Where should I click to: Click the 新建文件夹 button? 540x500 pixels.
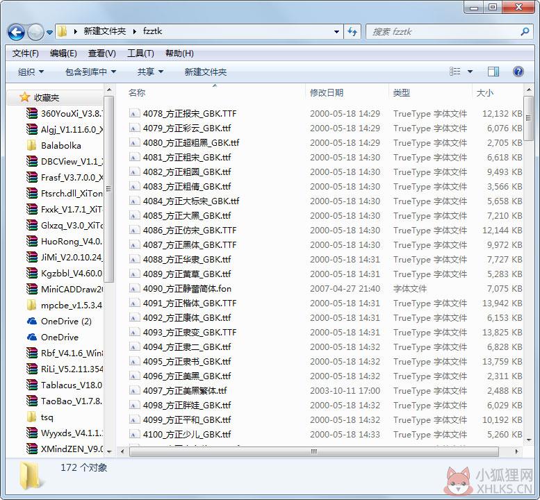pos(206,72)
